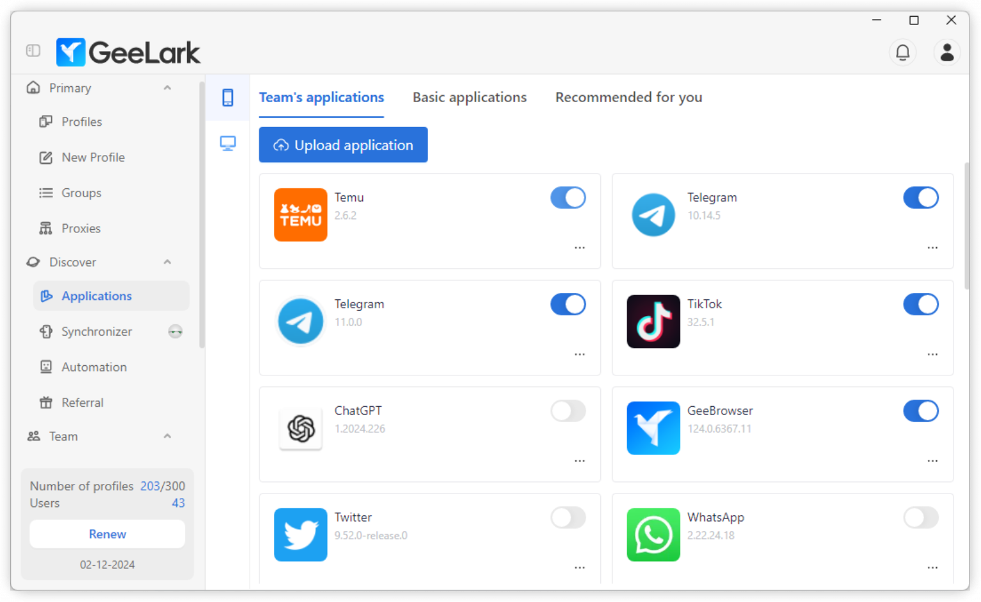The image size is (981, 602).
Task: Click the GeeLark logo
Action: point(128,52)
